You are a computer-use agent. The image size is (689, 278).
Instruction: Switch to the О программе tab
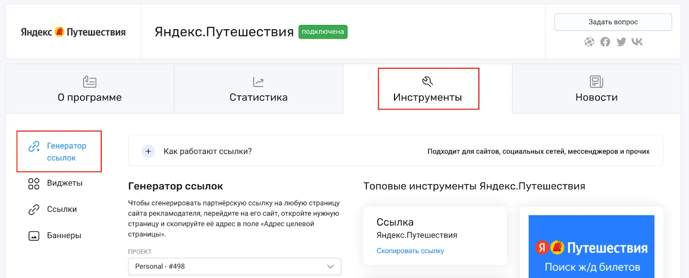(90, 89)
